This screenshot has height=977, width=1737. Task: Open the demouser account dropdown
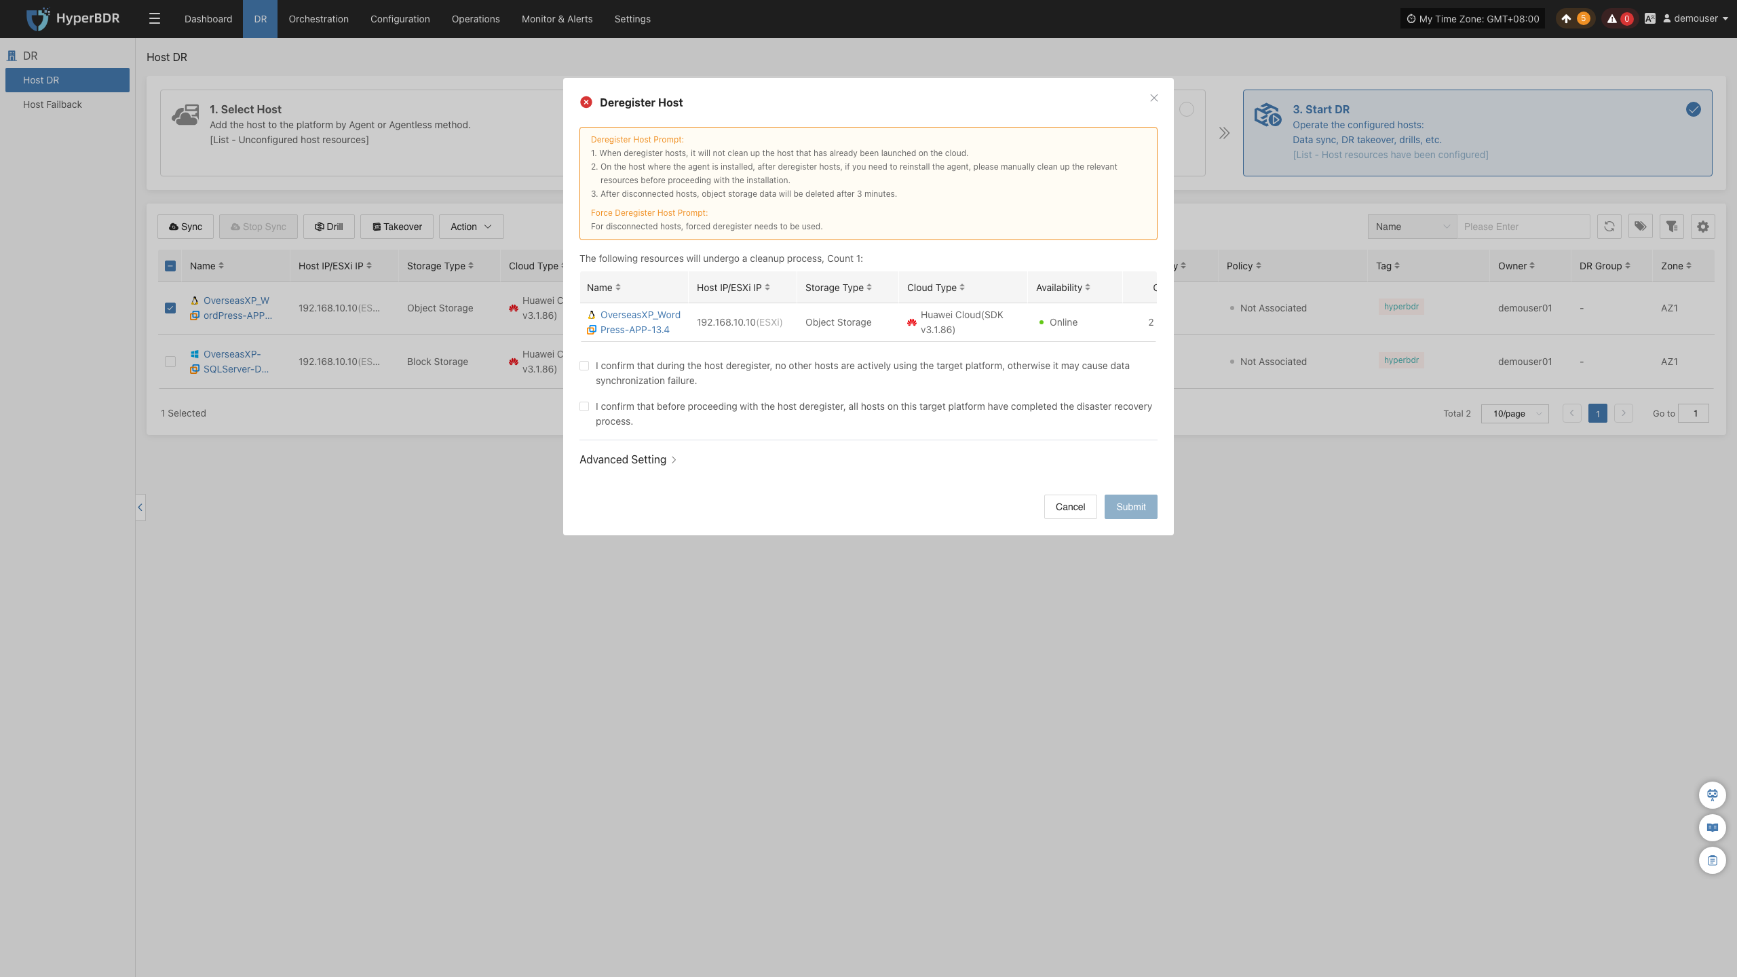tap(1695, 19)
